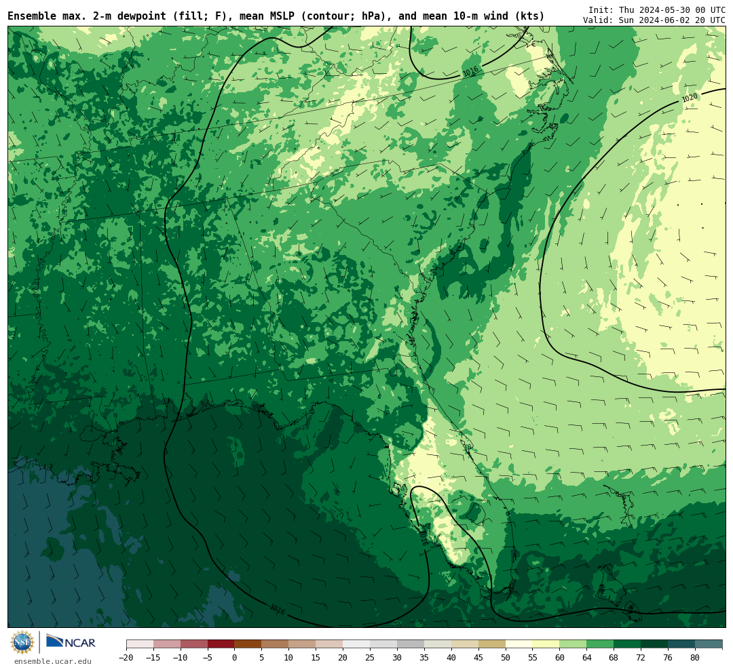Click the -20 to -15 colorbar swatch
The image size is (733, 670).
coord(140,644)
